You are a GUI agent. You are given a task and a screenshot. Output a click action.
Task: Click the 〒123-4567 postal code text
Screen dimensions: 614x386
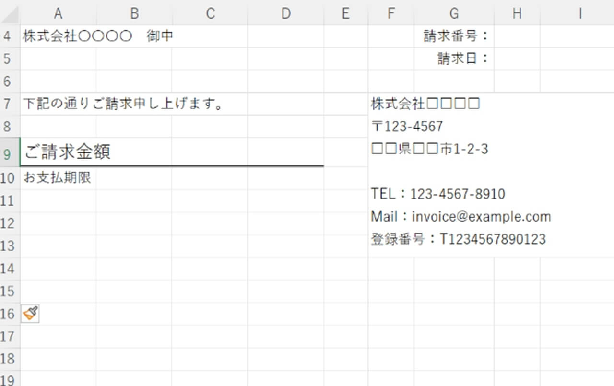[407, 127]
